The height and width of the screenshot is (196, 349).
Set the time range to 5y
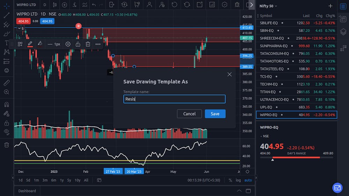click(x=69, y=180)
